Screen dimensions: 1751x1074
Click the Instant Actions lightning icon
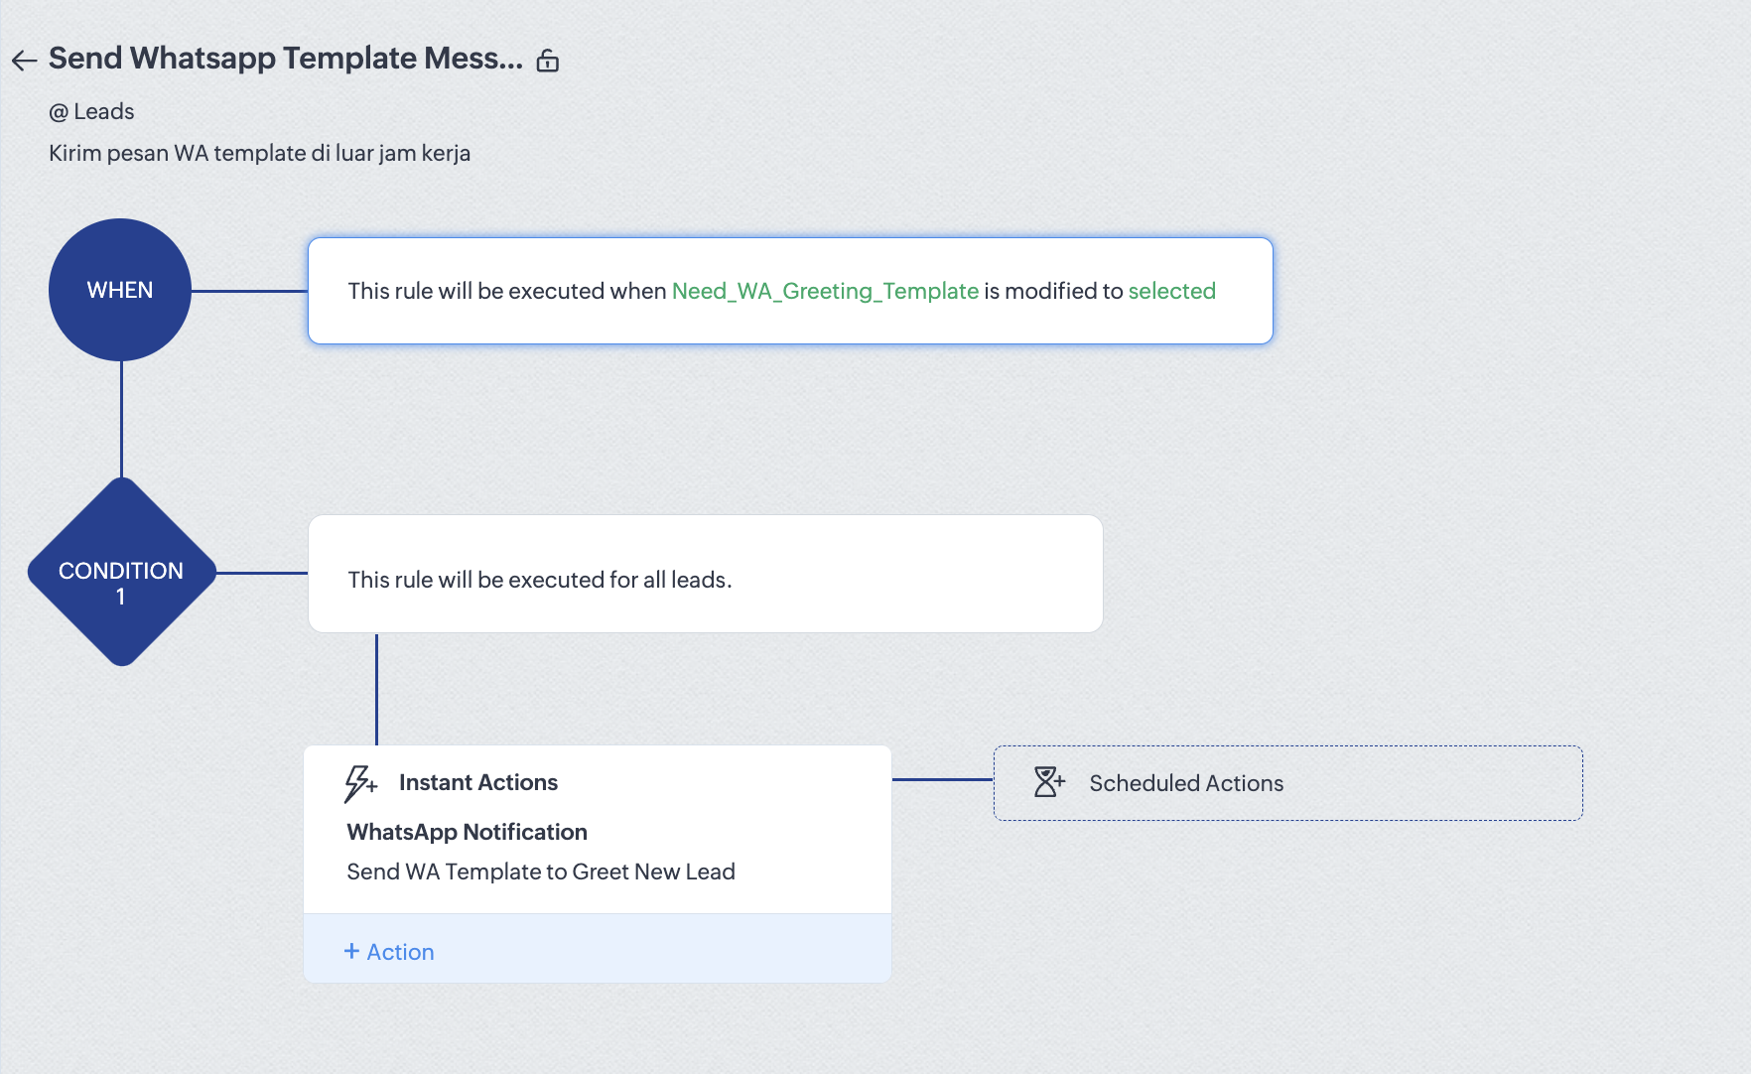pyautogui.click(x=359, y=783)
